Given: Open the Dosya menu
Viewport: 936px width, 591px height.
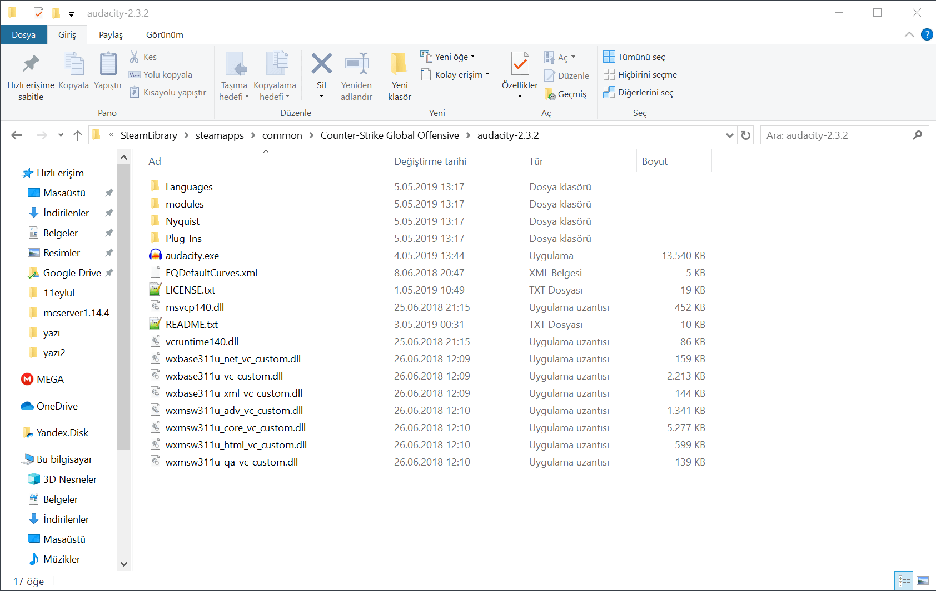Looking at the screenshot, I should (x=23, y=34).
